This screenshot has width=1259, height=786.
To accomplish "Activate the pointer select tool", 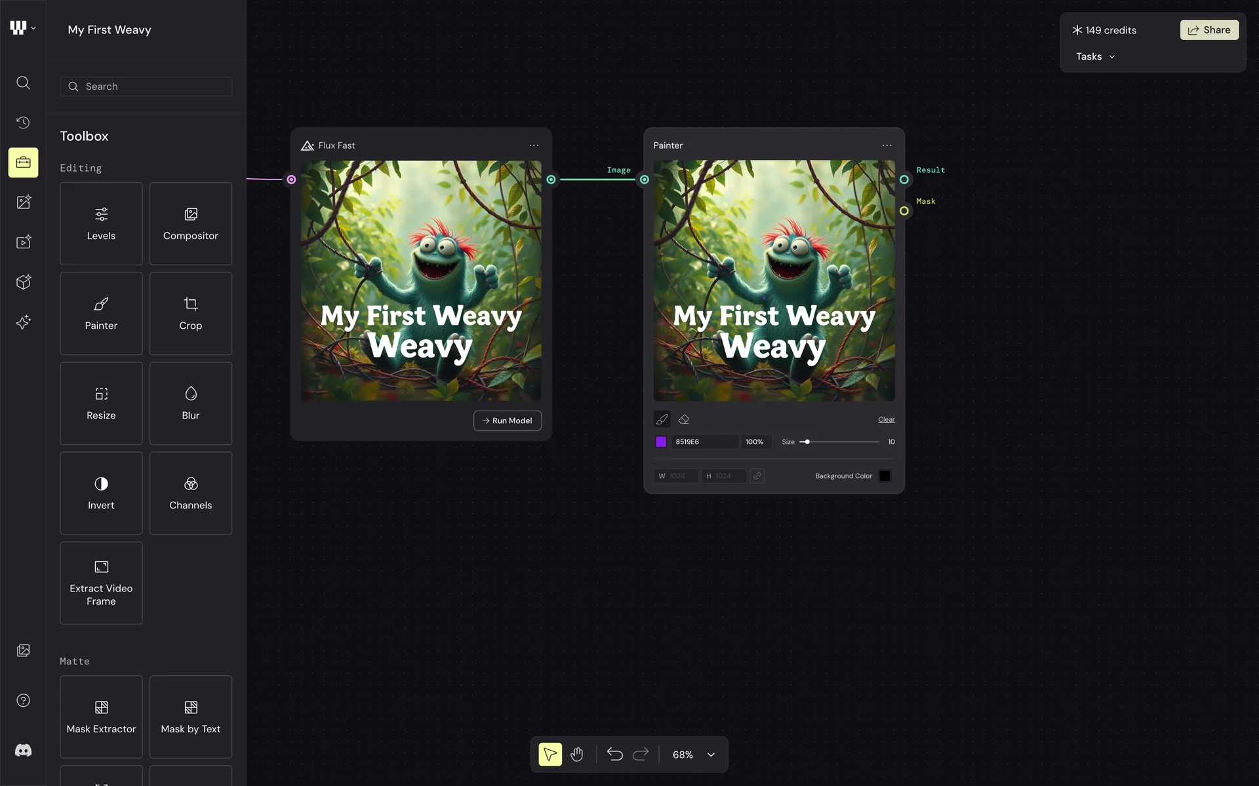I will click(x=550, y=755).
